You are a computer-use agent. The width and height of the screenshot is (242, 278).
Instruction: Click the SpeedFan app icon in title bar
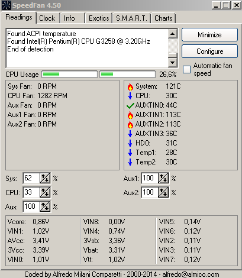pyautogui.click(x=6, y=5)
